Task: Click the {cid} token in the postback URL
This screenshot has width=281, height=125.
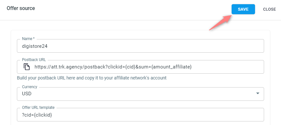Action: pos(130,67)
